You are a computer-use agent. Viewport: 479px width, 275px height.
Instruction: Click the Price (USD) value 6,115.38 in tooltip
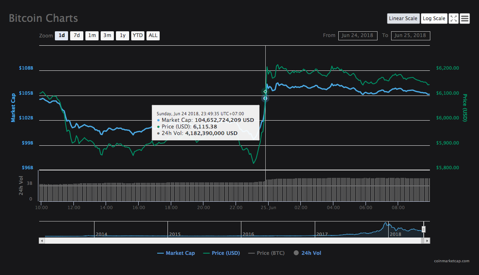[205, 126]
